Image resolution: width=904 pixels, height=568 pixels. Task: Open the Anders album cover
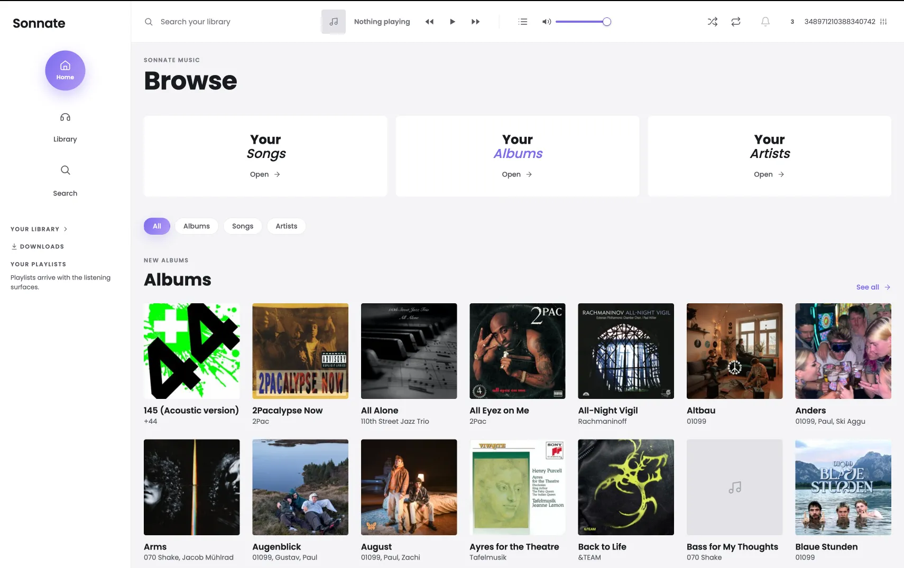tap(843, 351)
